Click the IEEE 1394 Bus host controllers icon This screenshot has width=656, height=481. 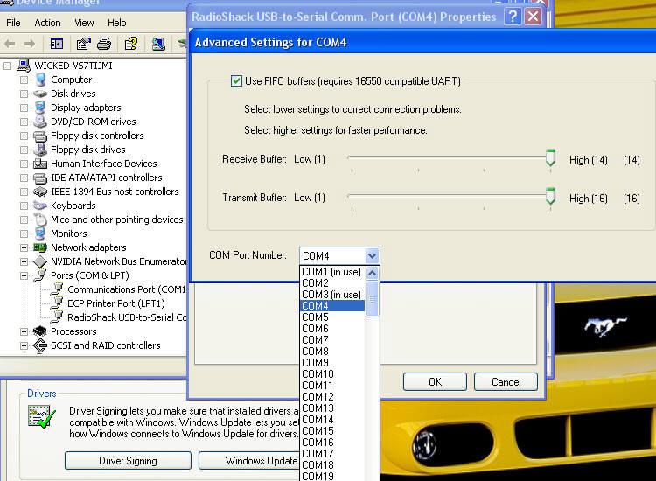pyautogui.click(x=40, y=192)
